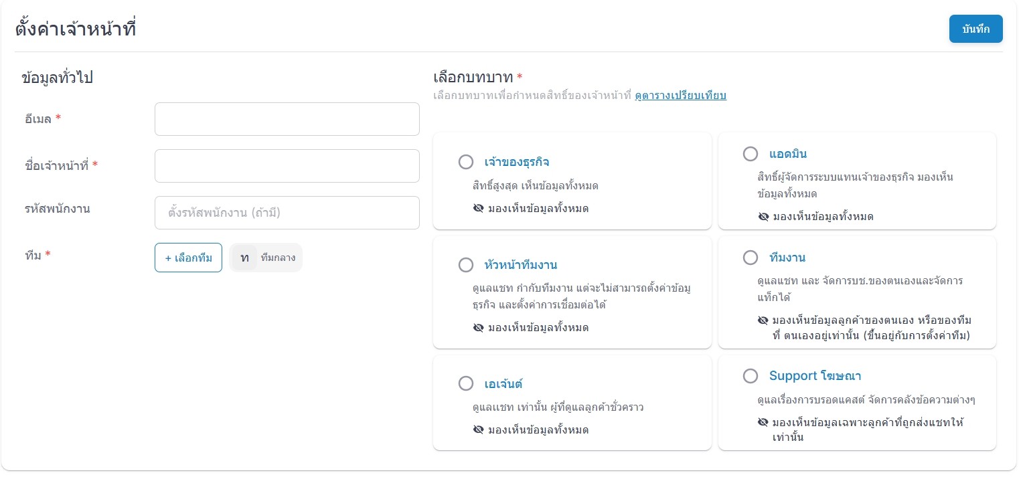Click eye-slash icon in หัวหน้าทีมงาน card

click(478, 328)
